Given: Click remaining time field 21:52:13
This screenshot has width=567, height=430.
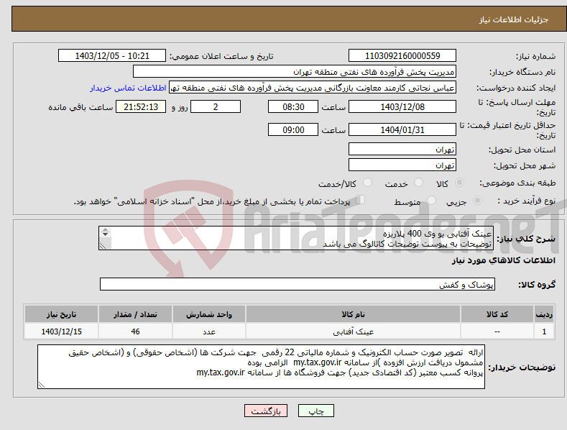Looking at the screenshot, I should point(141,106).
